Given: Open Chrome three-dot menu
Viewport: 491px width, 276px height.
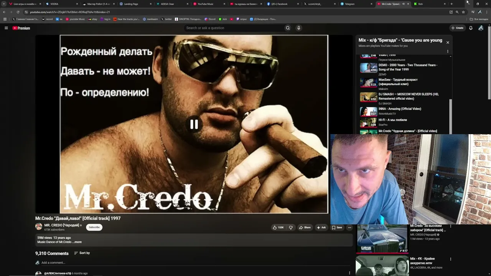Looking at the screenshot, I should pyautogui.click(x=487, y=12).
